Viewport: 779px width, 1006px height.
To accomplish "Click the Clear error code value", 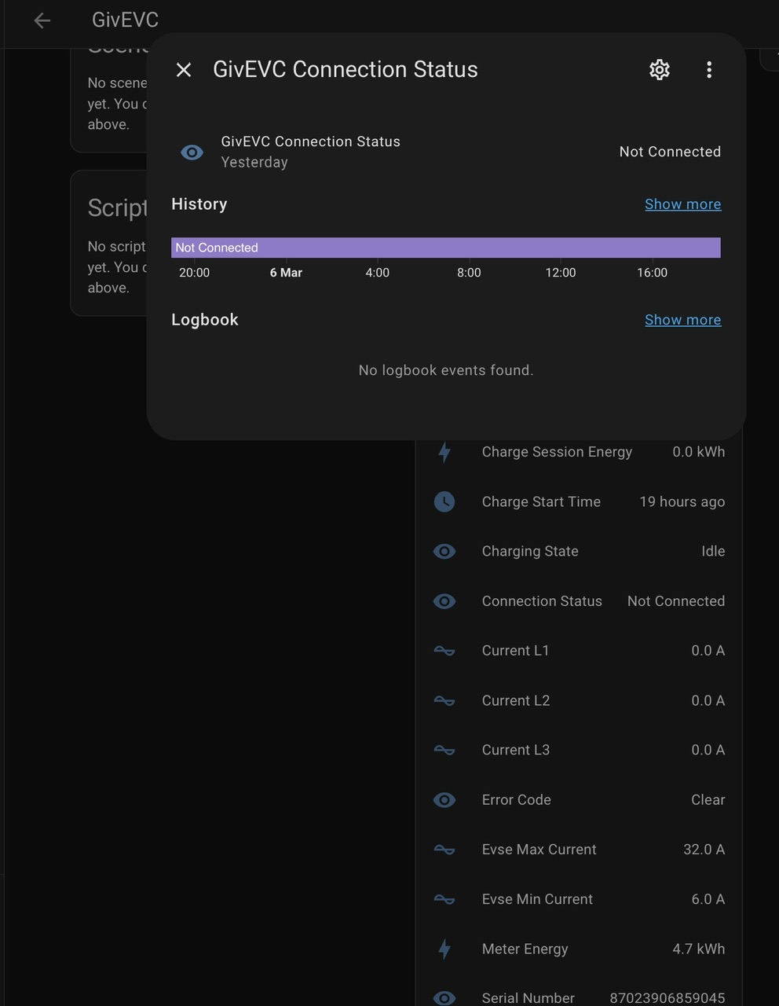I will (708, 800).
